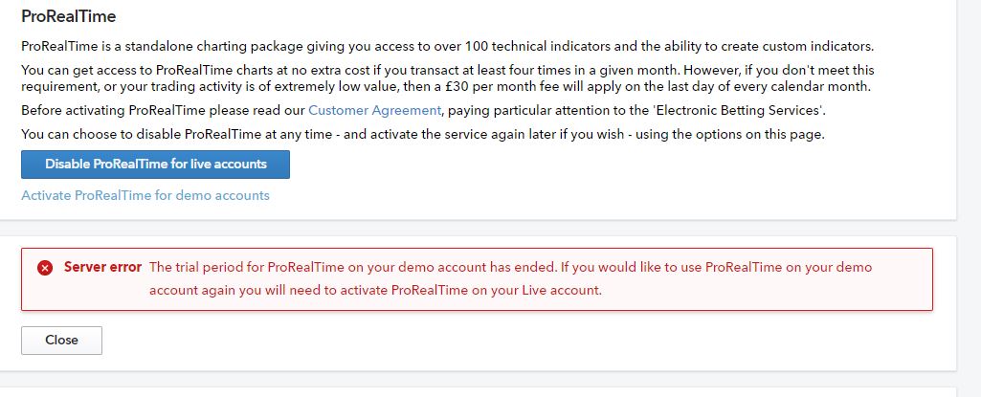Click the Before activating ProRealTime sentence
This screenshot has width=981, height=397.
[x=163, y=110]
